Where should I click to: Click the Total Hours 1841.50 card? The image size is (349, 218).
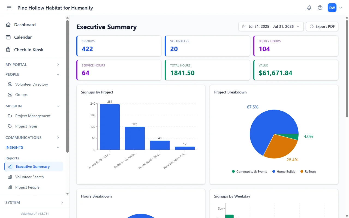207,70
